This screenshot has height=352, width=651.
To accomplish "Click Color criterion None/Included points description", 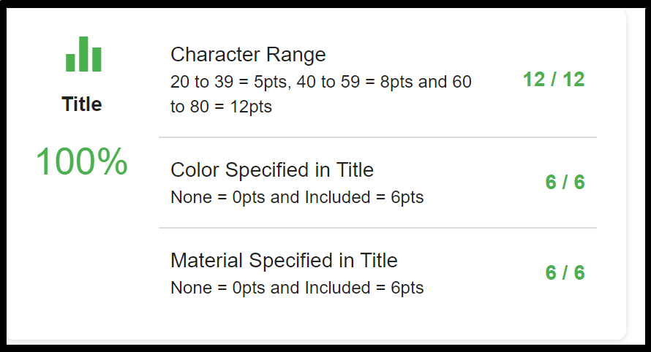I will [x=297, y=197].
